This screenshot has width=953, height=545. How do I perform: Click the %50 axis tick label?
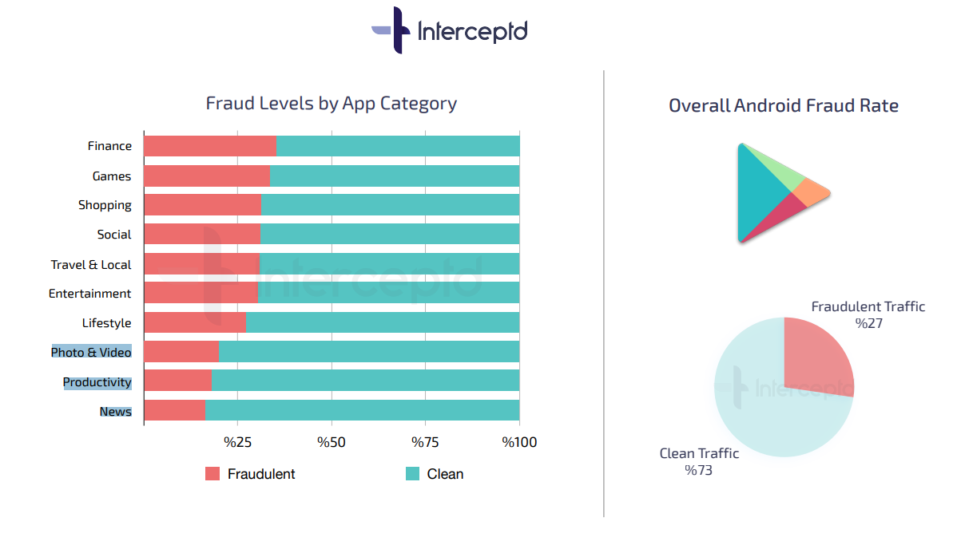coord(332,442)
